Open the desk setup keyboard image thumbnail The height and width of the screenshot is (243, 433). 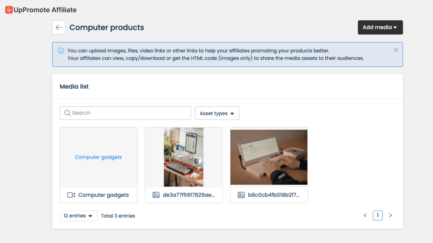(184, 157)
